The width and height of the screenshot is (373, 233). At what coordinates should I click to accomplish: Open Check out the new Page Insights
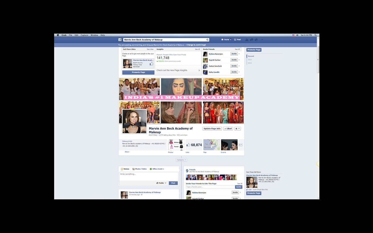tap(178, 70)
